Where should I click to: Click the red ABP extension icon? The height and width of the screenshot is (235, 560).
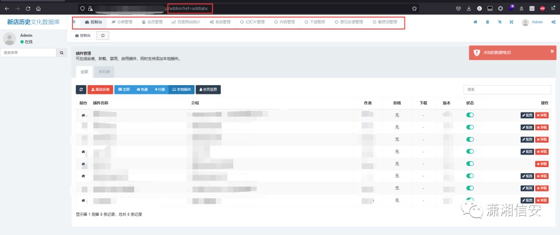(x=542, y=8)
